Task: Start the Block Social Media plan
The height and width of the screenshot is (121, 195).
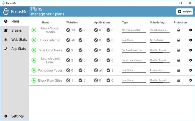Action: click(34, 30)
